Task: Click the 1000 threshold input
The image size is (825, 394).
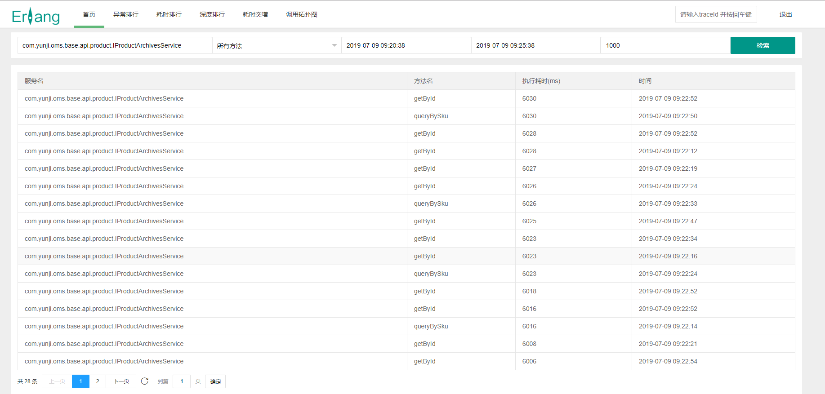Action: 665,45
